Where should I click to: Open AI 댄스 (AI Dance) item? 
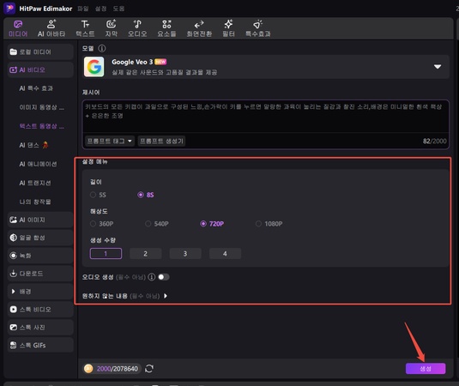pyautogui.click(x=33, y=145)
